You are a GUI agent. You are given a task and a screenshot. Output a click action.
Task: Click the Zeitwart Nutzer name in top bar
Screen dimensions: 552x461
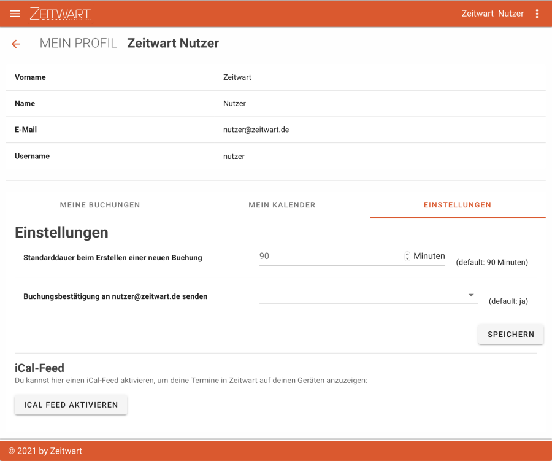coord(493,14)
